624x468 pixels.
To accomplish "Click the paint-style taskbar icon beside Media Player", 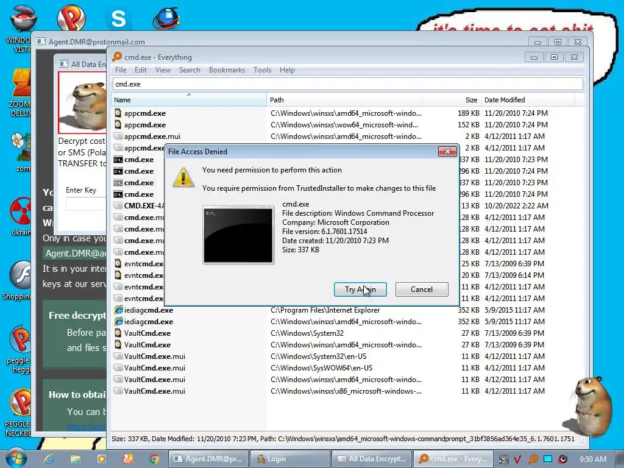I will (x=128, y=459).
